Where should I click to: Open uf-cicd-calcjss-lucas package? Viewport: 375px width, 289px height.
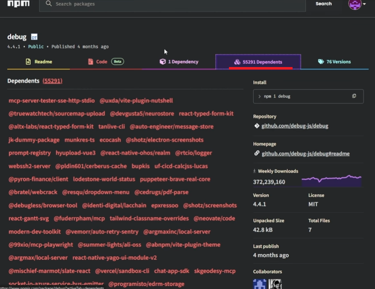pyautogui.click(x=181, y=166)
